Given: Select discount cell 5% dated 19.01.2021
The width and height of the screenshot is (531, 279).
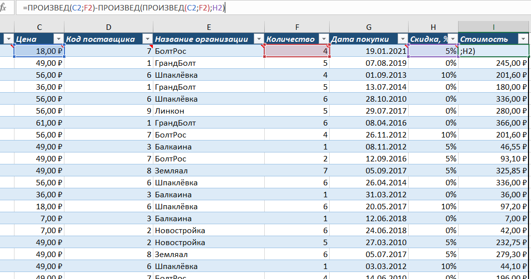Looking at the screenshot, I should [433, 51].
